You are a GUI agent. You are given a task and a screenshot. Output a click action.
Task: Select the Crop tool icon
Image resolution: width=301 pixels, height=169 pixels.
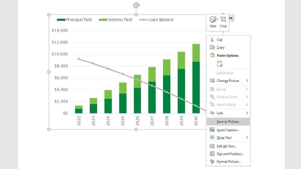coord(223,19)
